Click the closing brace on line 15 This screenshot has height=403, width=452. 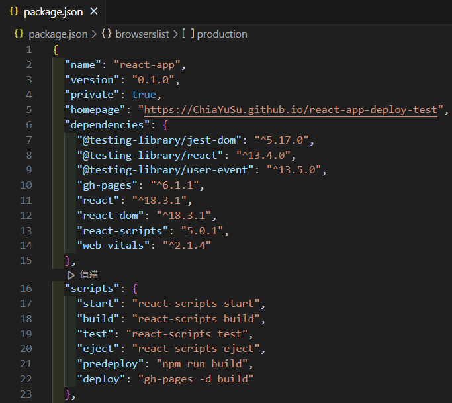68,261
